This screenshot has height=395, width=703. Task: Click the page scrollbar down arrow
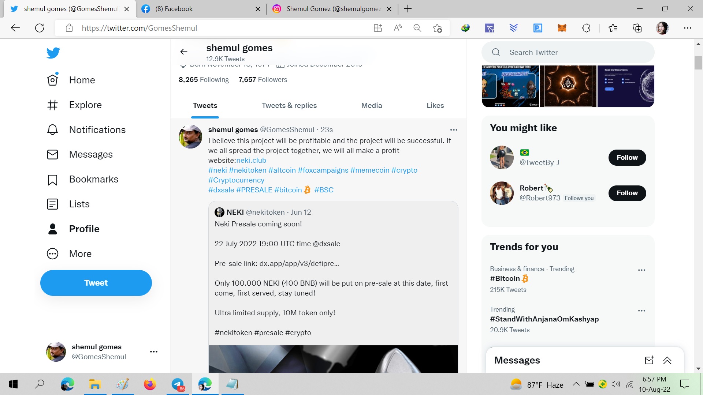click(x=698, y=369)
